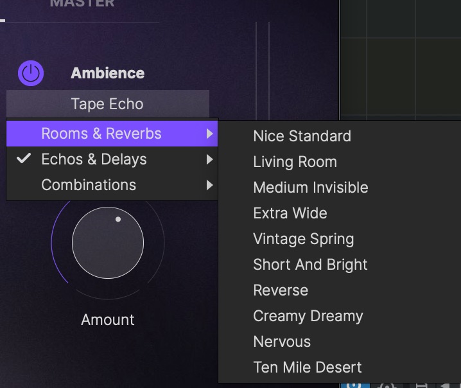Screen dimensions: 461x388
Task: Choose the Reverse reverb preset
Action: click(x=281, y=290)
